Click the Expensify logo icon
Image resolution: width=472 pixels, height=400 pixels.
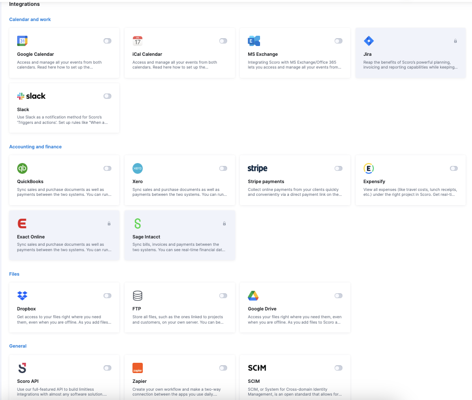369,168
